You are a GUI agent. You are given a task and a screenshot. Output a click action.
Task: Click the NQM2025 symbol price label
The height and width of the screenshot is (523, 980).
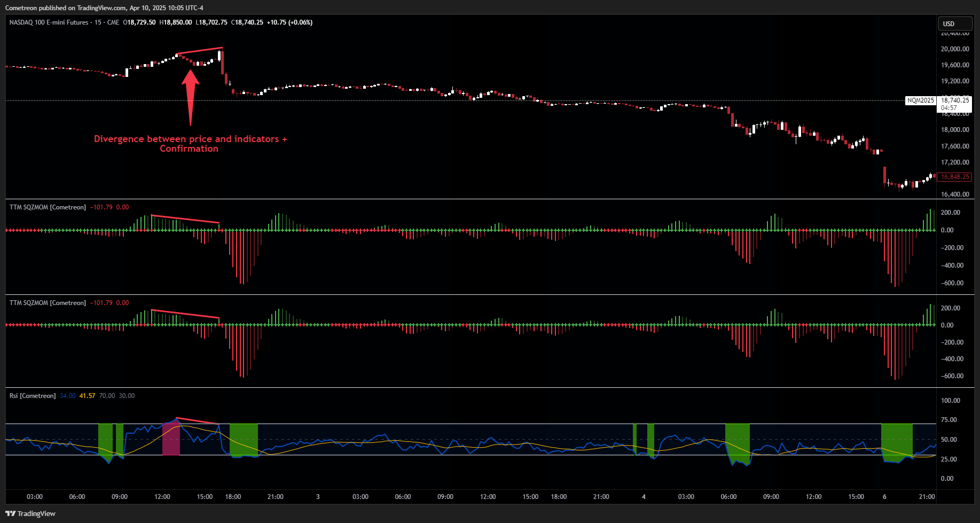coord(921,100)
